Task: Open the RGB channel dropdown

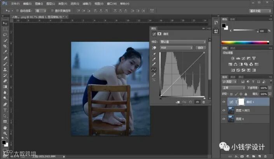Action: 176,48
